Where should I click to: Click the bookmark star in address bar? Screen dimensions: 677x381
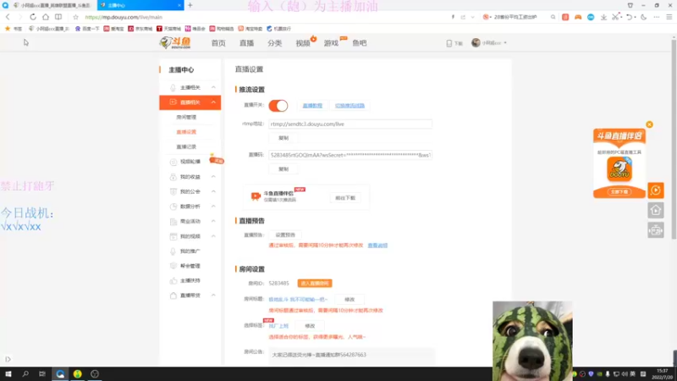tap(75, 17)
